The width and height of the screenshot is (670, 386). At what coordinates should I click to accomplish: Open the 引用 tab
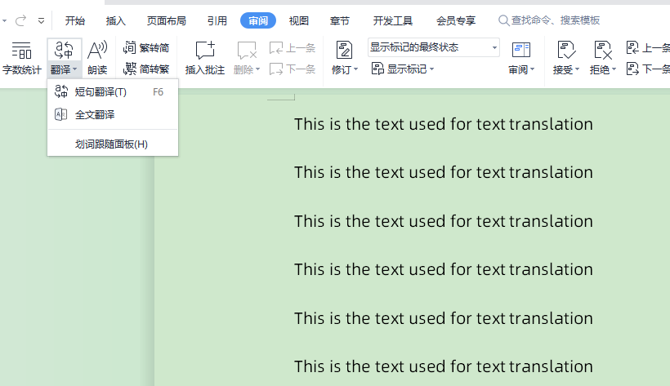coord(217,20)
